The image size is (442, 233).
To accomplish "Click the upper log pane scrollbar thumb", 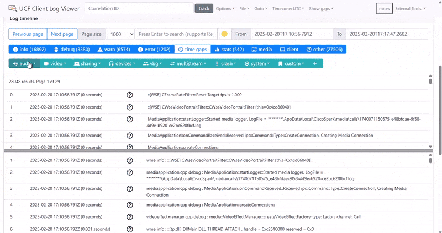I will [430, 81].
